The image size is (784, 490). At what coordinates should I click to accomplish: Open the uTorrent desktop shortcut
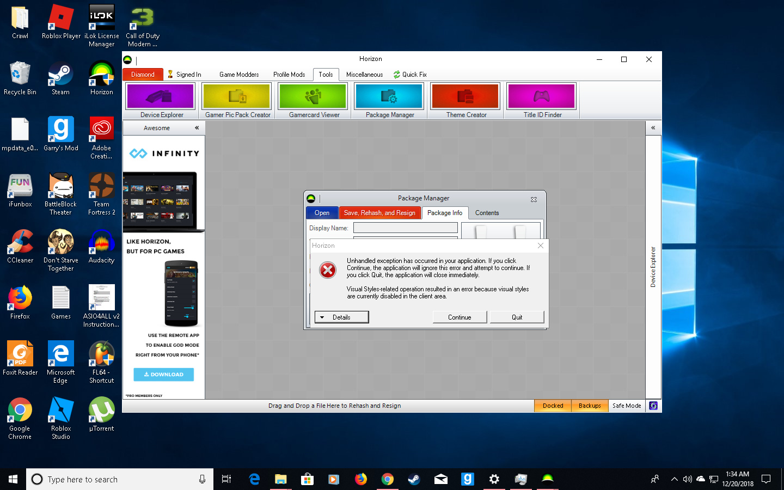tap(102, 414)
